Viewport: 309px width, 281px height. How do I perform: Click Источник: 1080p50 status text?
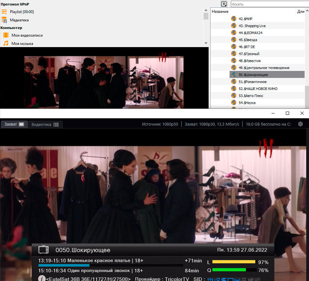click(x=160, y=124)
